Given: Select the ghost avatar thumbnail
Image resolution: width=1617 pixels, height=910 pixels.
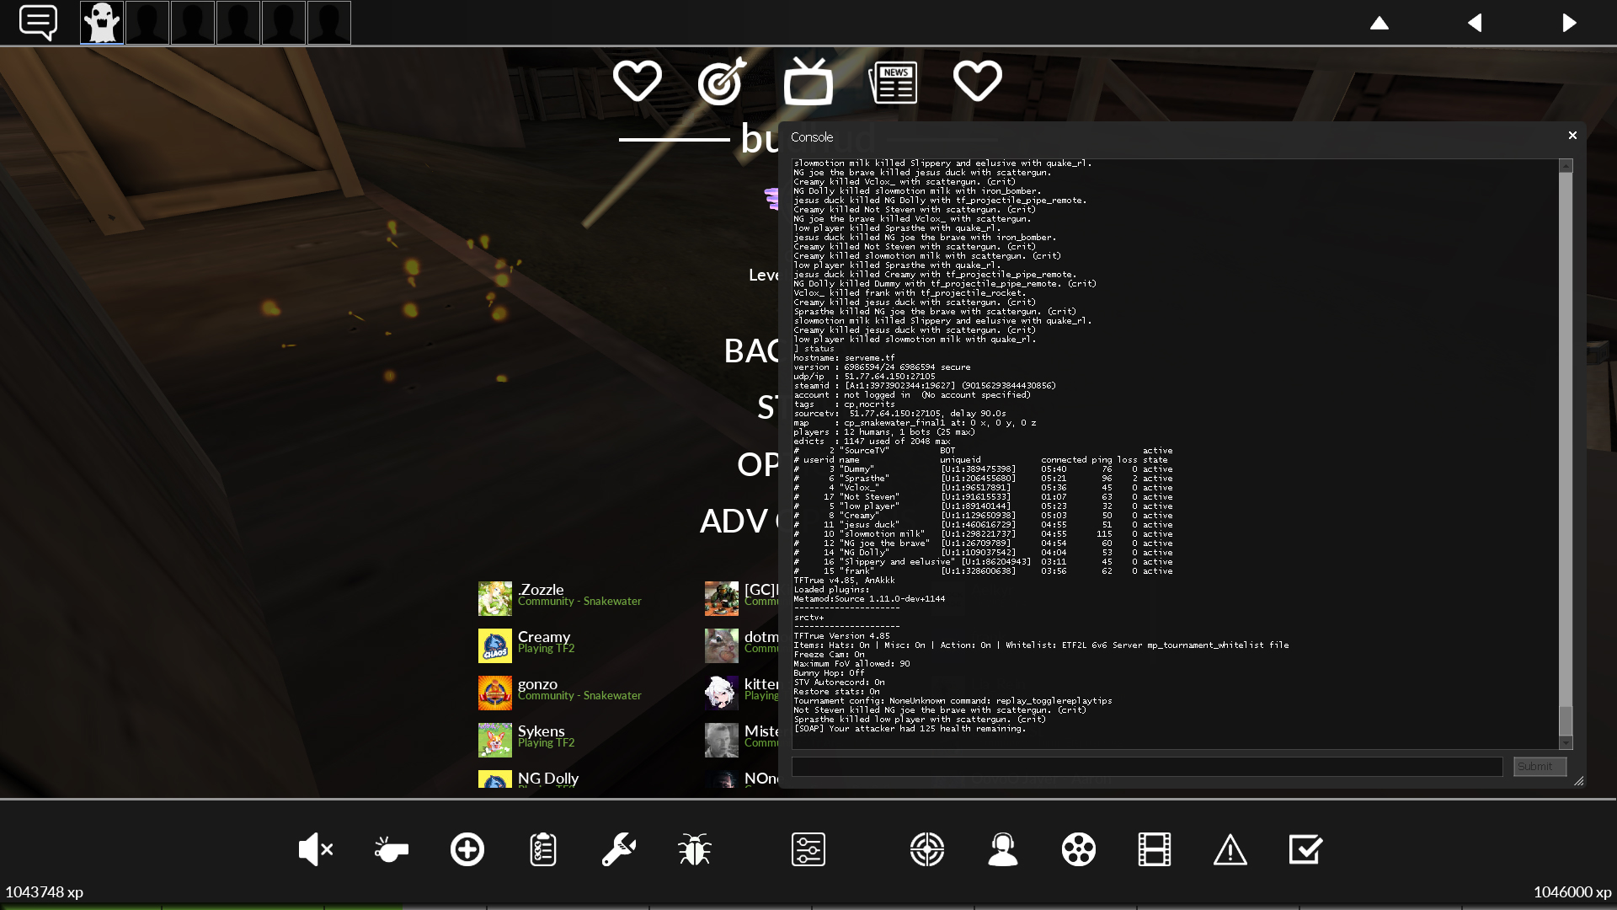Looking at the screenshot, I should point(102,23).
